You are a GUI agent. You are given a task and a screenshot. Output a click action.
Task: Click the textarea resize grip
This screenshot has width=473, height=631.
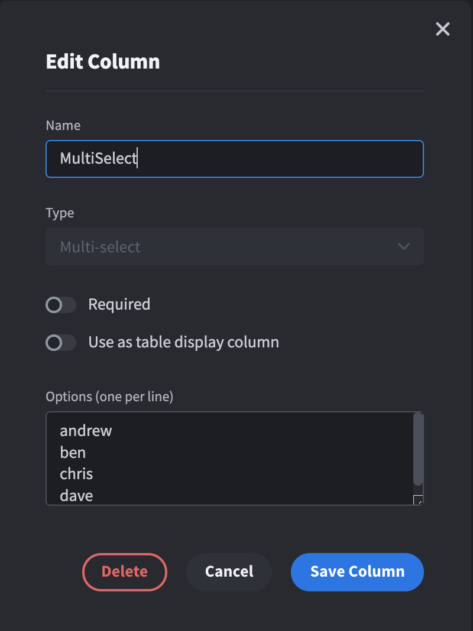[419, 500]
